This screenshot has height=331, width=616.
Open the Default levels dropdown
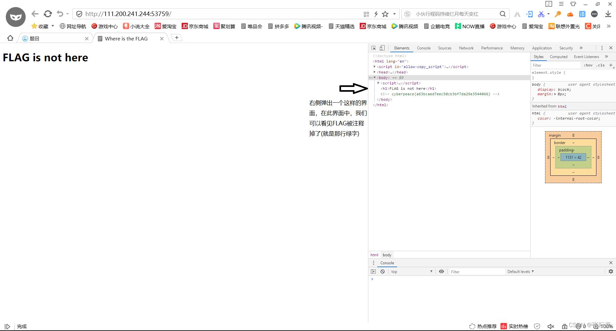521,271
